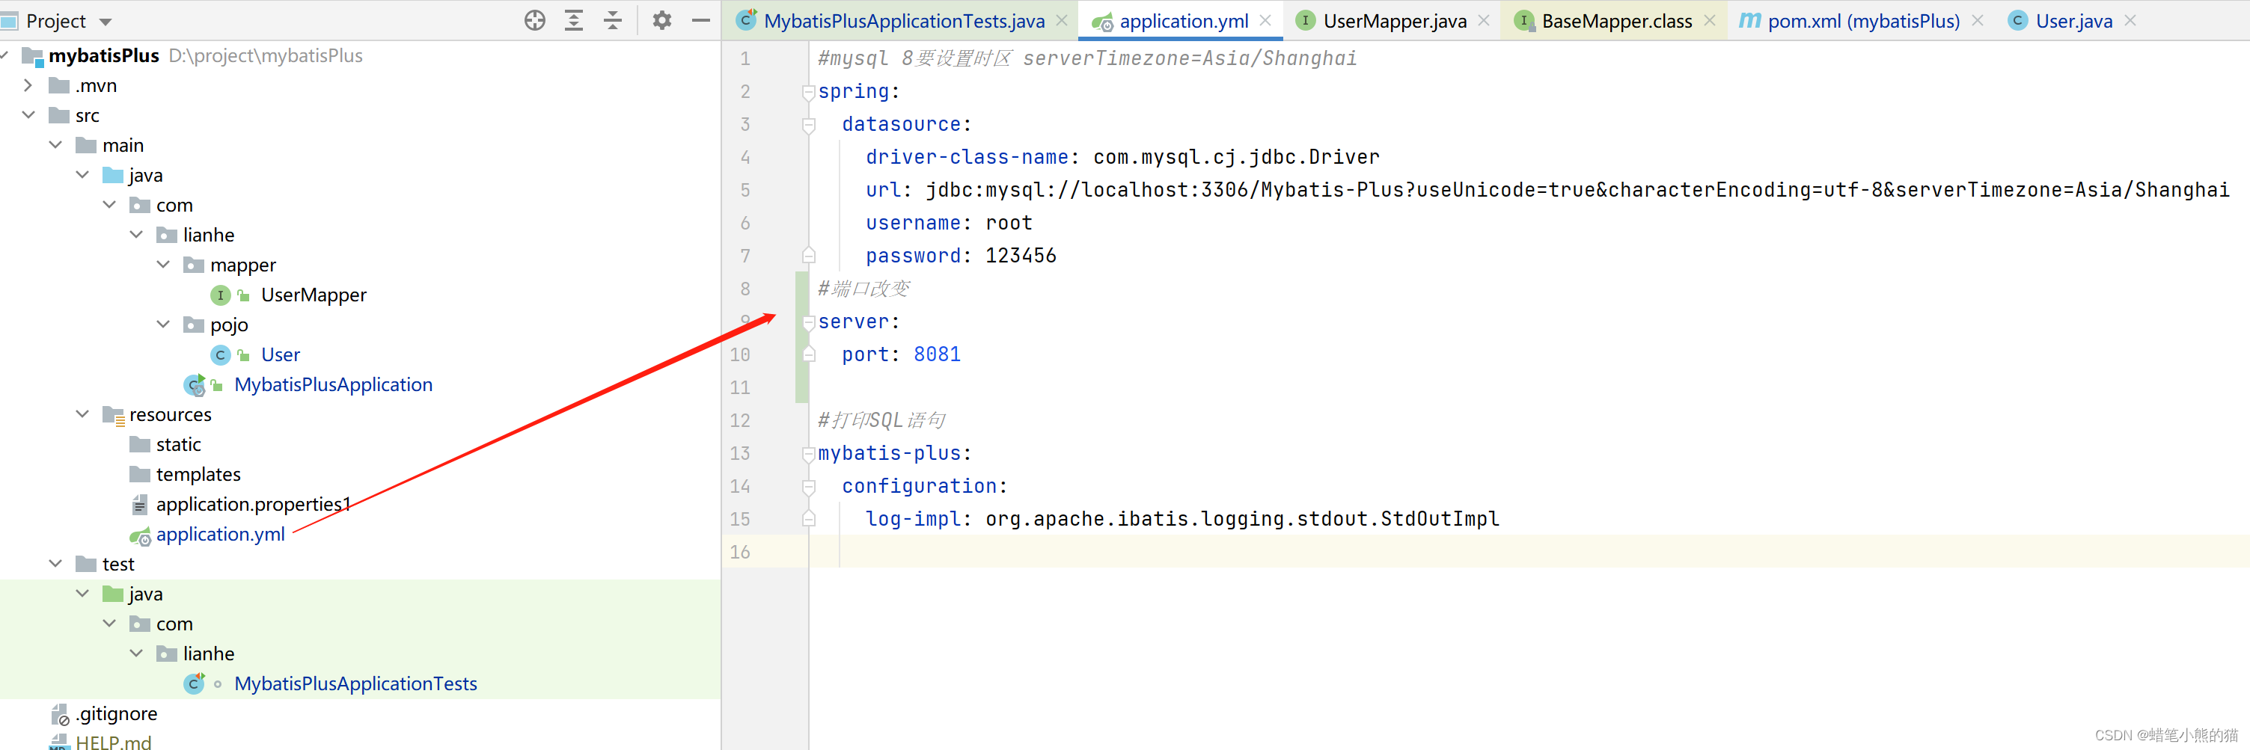Close the BaseMapper.class tab
Viewport: 2250px width, 750px height.
coord(1708,20)
